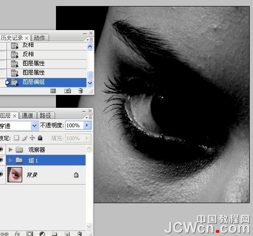Hide the 观察器 group visibility eye

(x=1, y=149)
